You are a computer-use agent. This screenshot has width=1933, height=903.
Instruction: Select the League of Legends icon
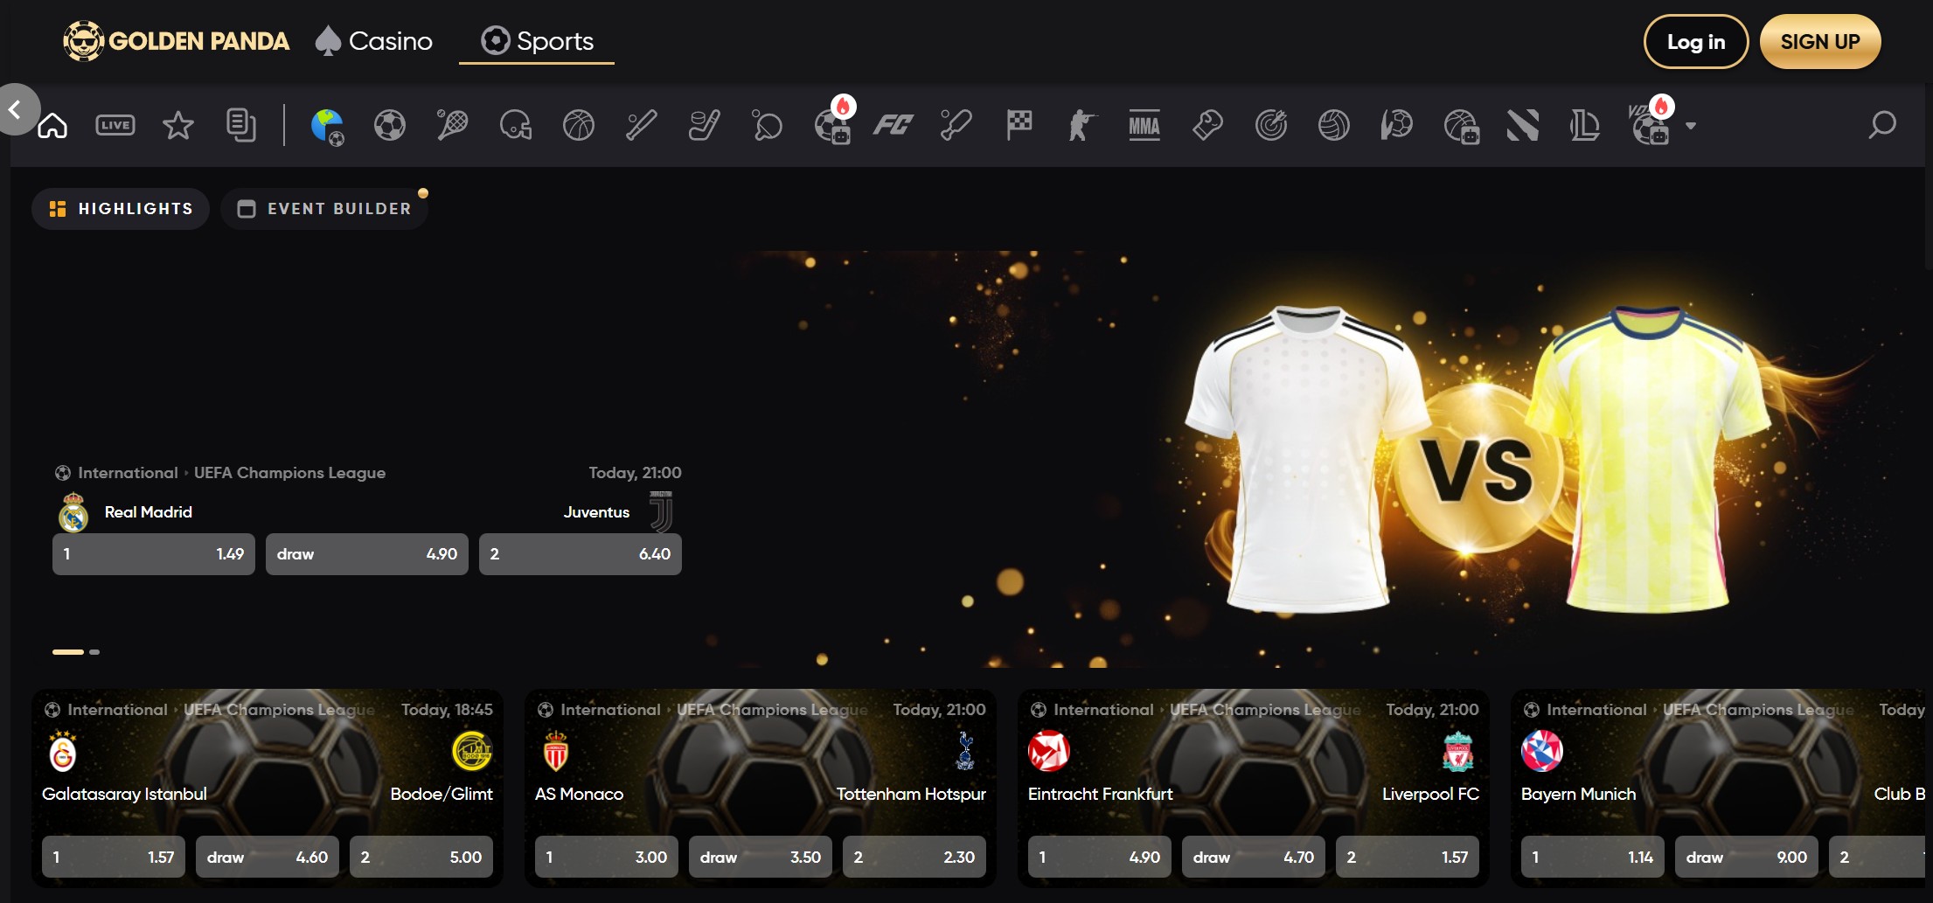pyautogui.click(x=1584, y=126)
